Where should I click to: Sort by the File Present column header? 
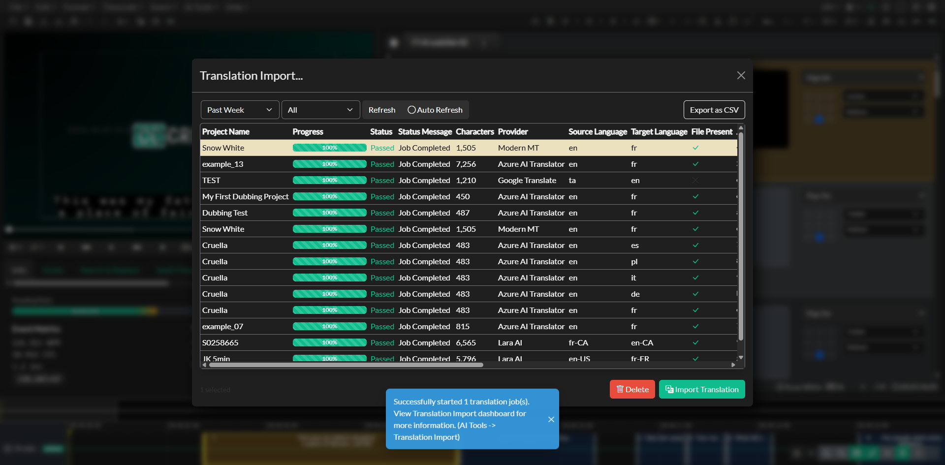pos(712,131)
